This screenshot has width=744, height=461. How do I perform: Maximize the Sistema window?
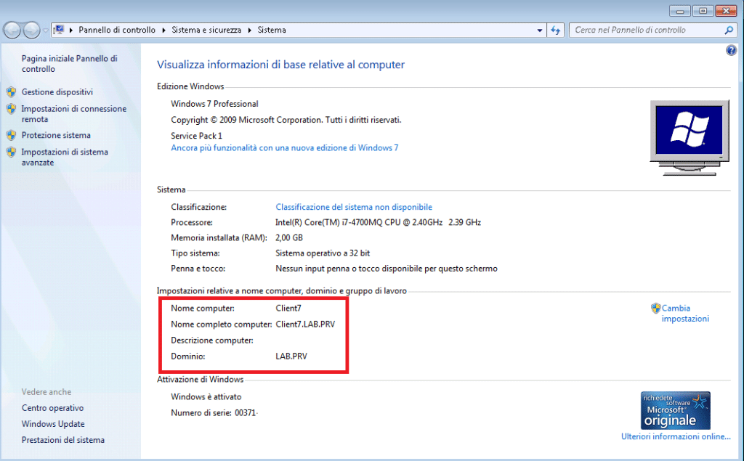(703, 10)
